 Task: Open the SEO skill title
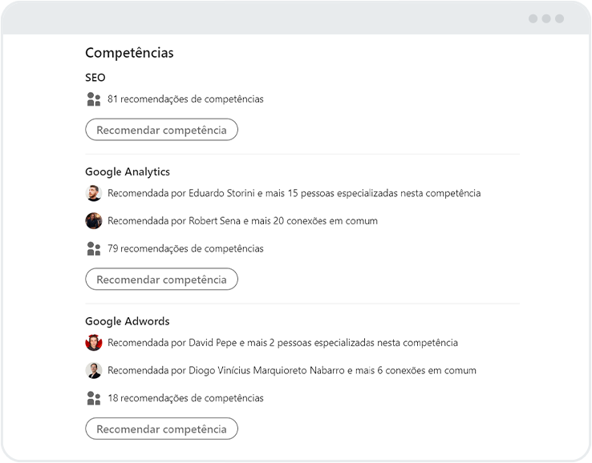pyautogui.click(x=95, y=78)
